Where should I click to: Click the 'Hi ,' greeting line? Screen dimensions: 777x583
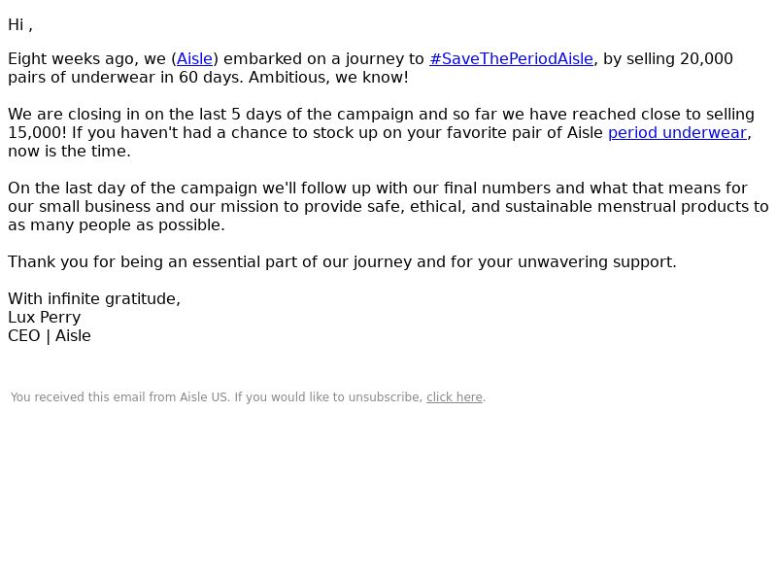pyautogui.click(x=20, y=25)
